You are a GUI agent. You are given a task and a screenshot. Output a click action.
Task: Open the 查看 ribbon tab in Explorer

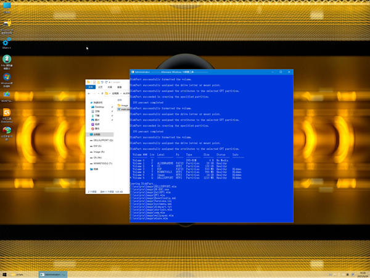[x=120, y=87]
